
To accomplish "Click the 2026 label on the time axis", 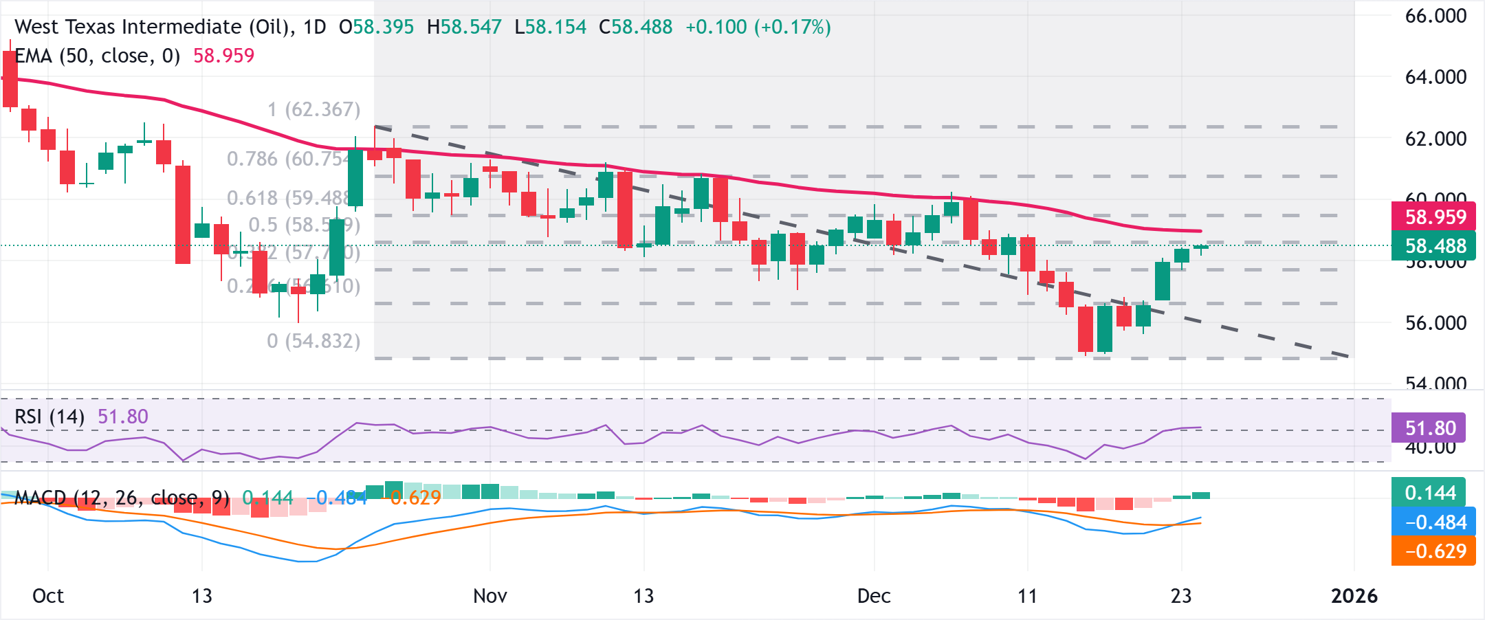I will pos(1354,596).
